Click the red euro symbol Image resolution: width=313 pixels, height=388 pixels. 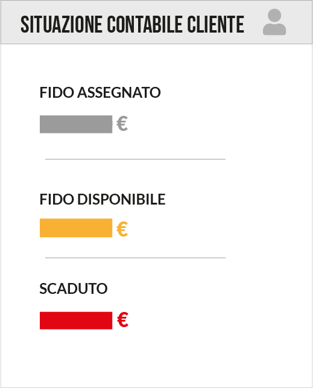tap(122, 319)
